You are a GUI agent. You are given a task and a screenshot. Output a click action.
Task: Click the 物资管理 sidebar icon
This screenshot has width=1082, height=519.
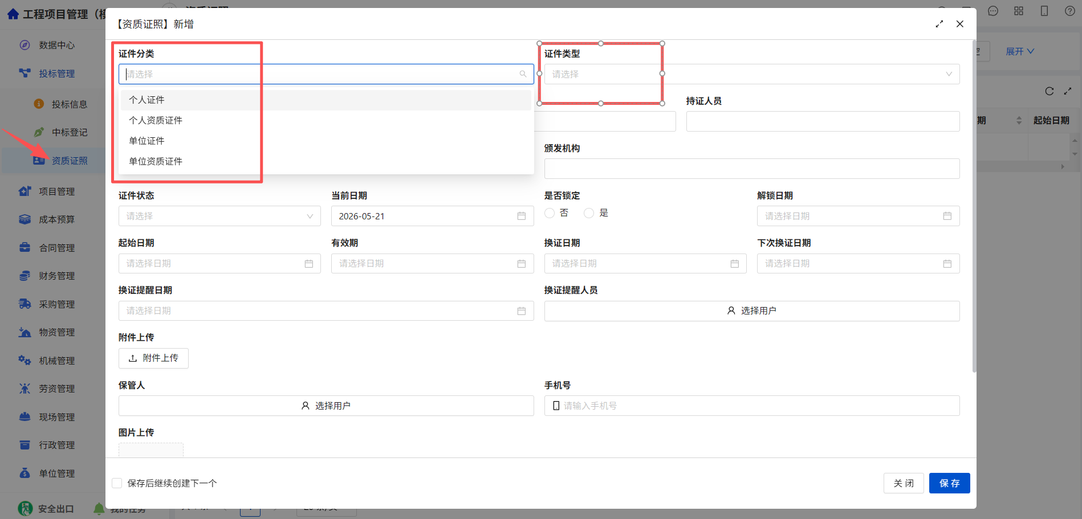pyautogui.click(x=25, y=332)
